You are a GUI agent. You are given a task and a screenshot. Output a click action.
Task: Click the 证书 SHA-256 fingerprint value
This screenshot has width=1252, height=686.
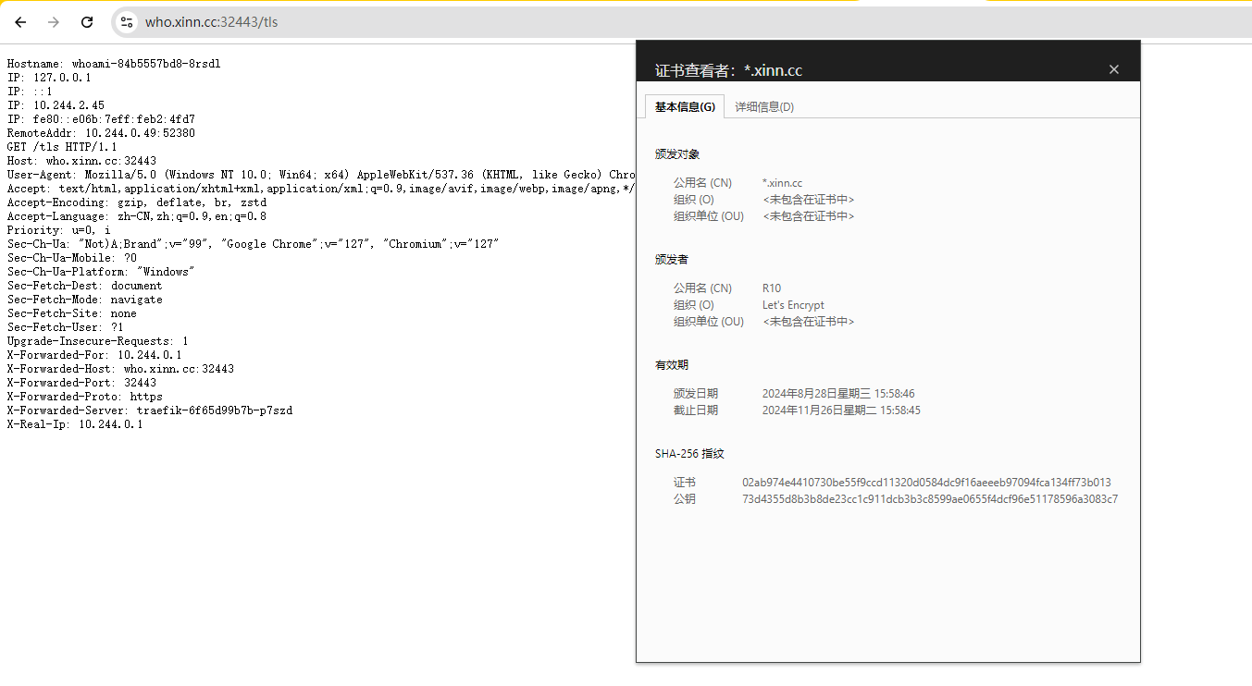point(926,483)
